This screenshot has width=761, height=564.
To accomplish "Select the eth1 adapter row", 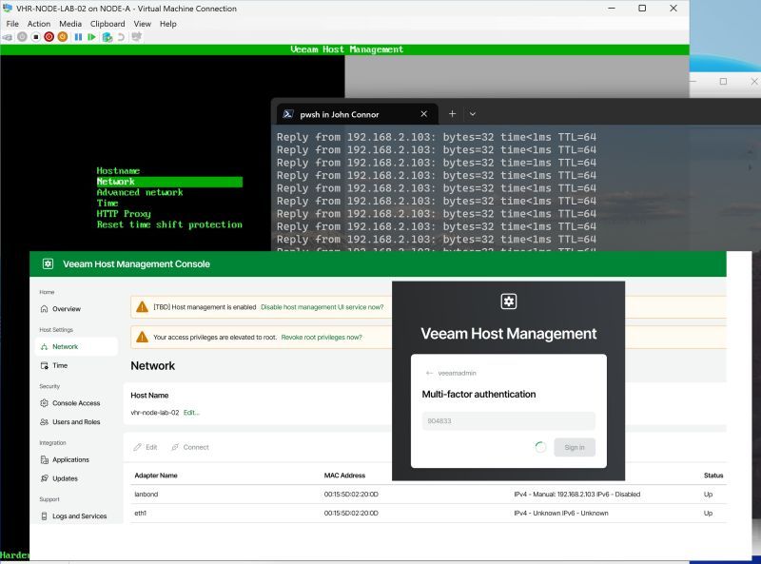I will (x=429, y=513).
